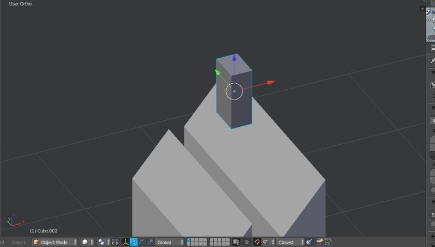
Task: Select the translate manipulator arrow icon
Action: tap(134, 242)
